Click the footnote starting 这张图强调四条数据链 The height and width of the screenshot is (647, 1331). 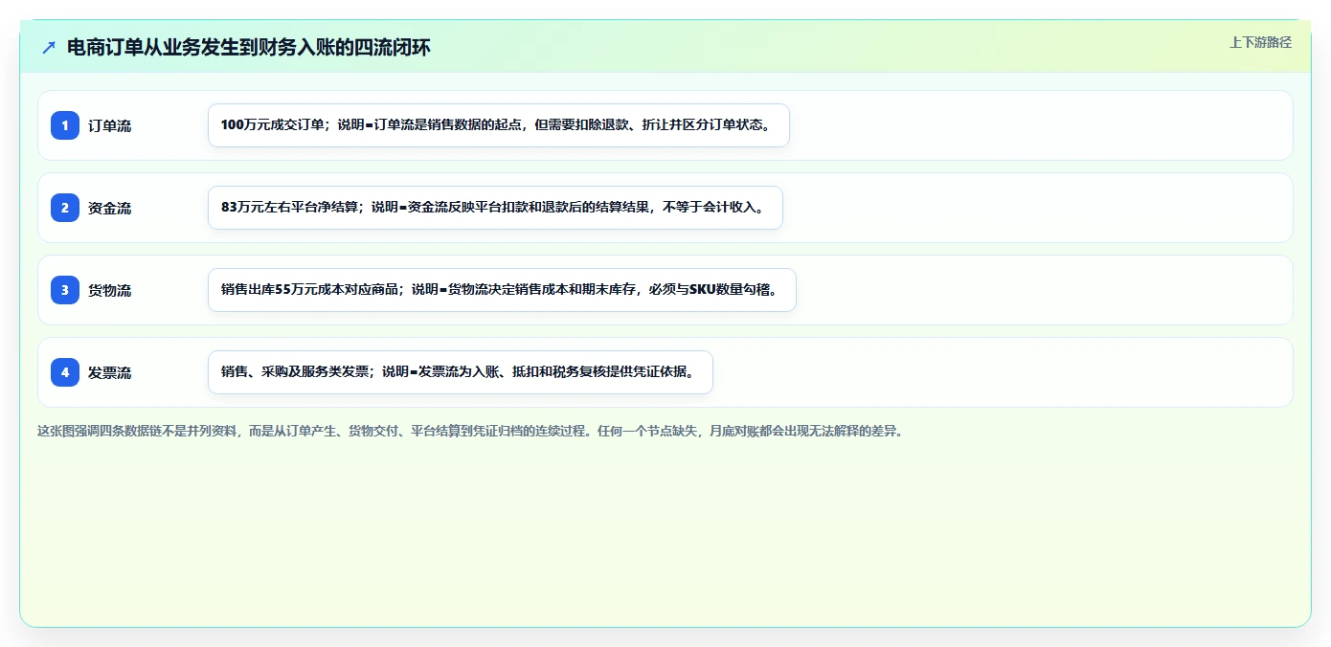(x=470, y=431)
